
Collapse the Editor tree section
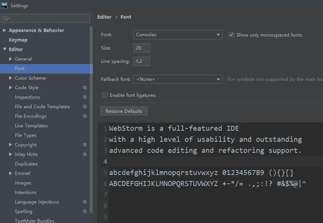pyautogui.click(x=4, y=50)
